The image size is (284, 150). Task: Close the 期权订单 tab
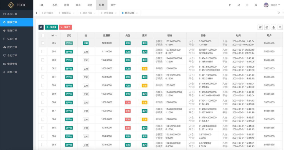tap(137, 13)
